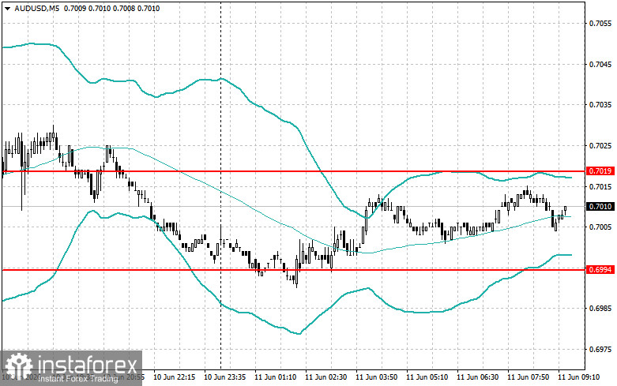Screen dimensions: 617x386
Task: Click the 0.7025 price axis label
Action: point(600,146)
